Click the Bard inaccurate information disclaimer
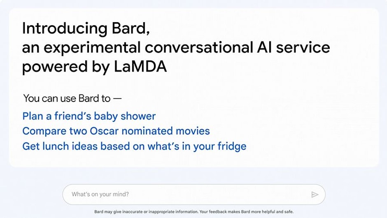 click(194, 211)
